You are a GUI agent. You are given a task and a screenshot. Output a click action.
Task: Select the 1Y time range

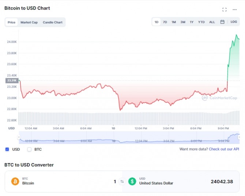tap(192, 22)
